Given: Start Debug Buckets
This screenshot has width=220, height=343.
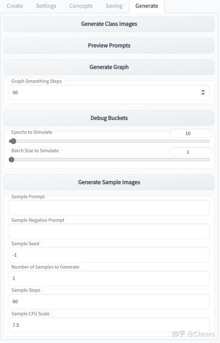Looking at the screenshot, I should point(109,118).
